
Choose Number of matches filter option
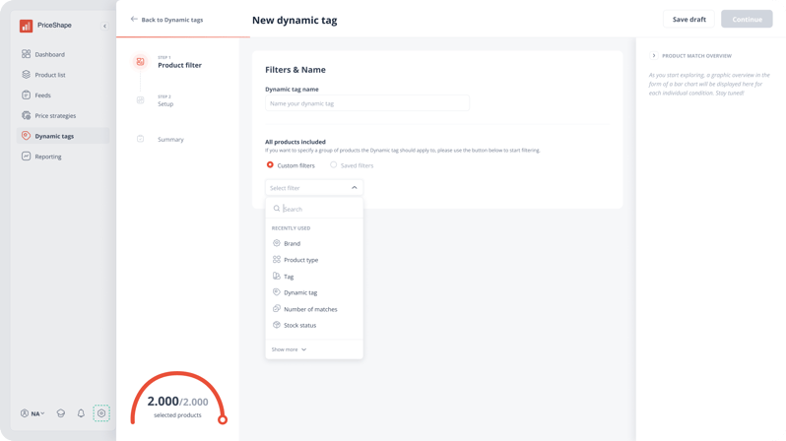pos(314,309)
